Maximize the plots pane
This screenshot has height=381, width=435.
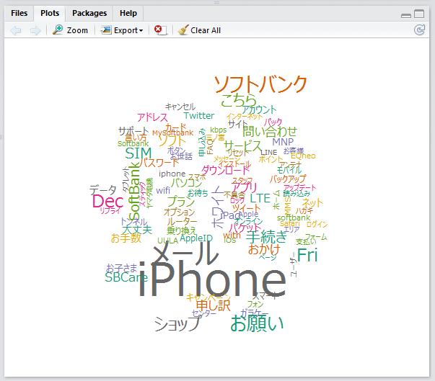(419, 14)
